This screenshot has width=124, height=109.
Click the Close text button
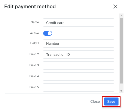click(95, 101)
